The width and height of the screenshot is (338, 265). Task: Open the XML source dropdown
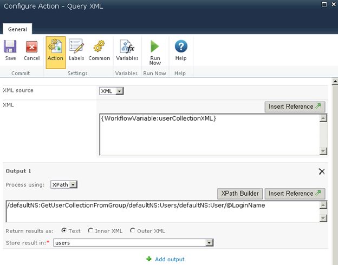pos(111,91)
